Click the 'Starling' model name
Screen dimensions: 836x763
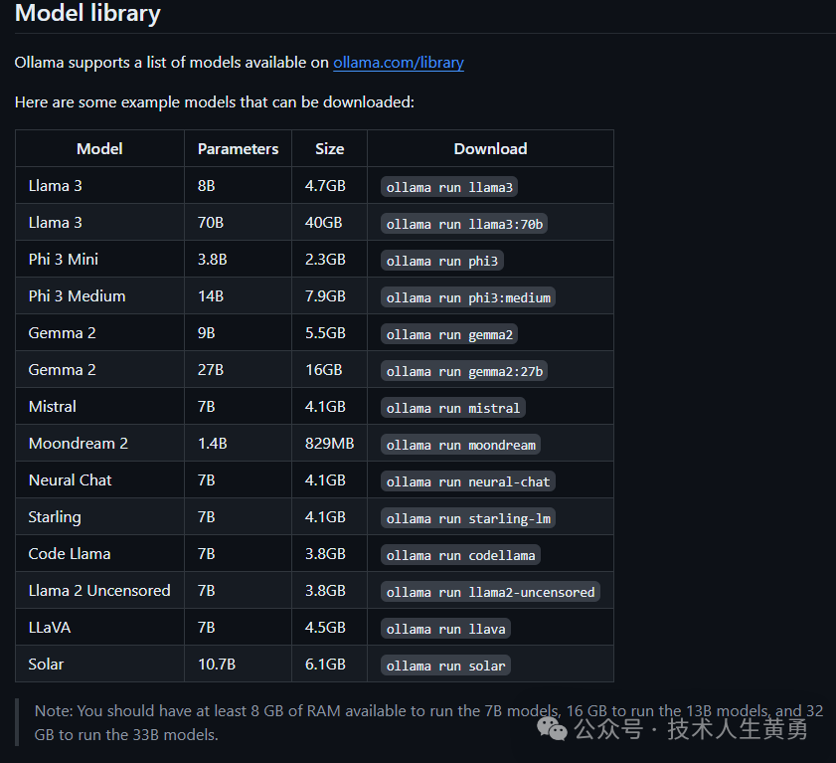coord(55,517)
